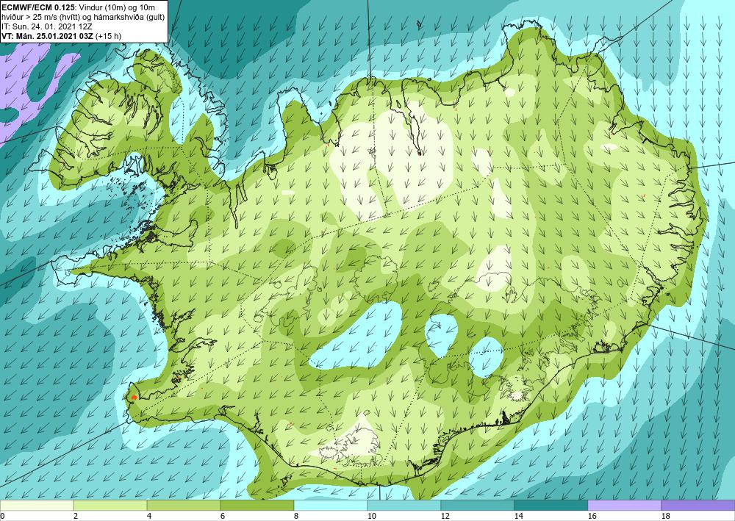This screenshot has height=521, width=735.
Task: Click the legend scale label "16"
Action: [x=592, y=516]
